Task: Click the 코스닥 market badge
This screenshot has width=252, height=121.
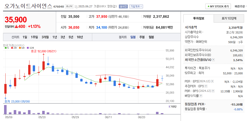Action: click(x=69, y=6)
